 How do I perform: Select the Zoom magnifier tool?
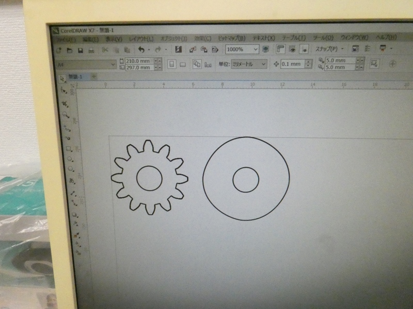[x=66, y=115]
